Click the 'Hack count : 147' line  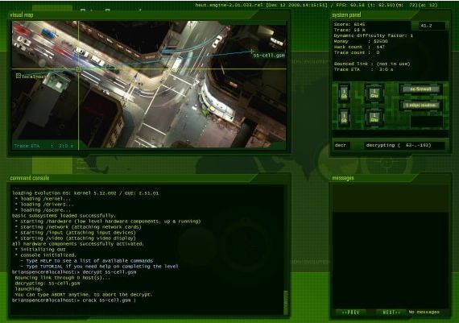(359, 47)
